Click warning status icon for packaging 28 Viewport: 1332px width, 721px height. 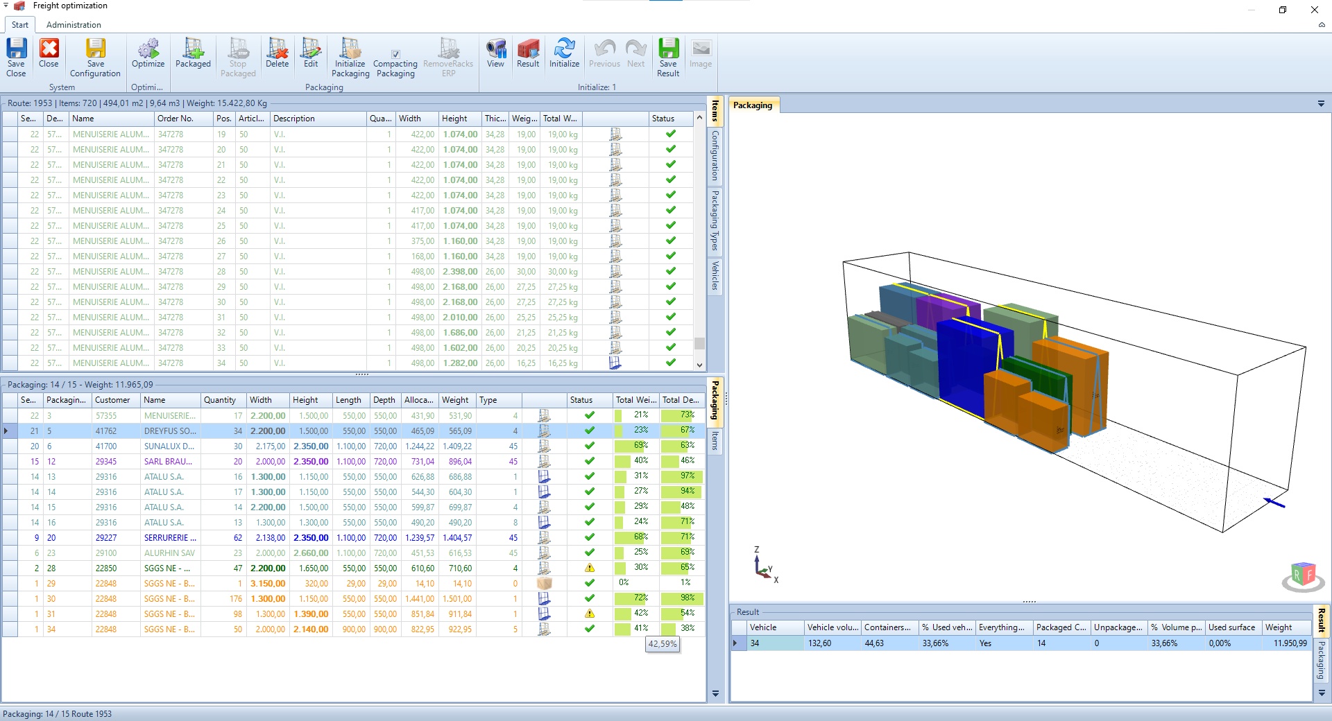pyautogui.click(x=590, y=568)
